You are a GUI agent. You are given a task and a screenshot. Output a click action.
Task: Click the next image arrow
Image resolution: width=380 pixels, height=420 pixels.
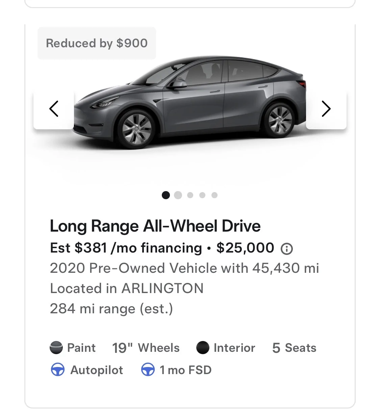click(x=326, y=109)
